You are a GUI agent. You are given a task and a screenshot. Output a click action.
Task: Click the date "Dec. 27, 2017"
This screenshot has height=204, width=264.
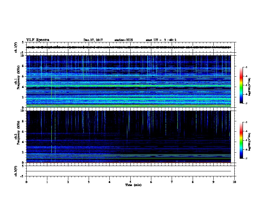(93, 40)
